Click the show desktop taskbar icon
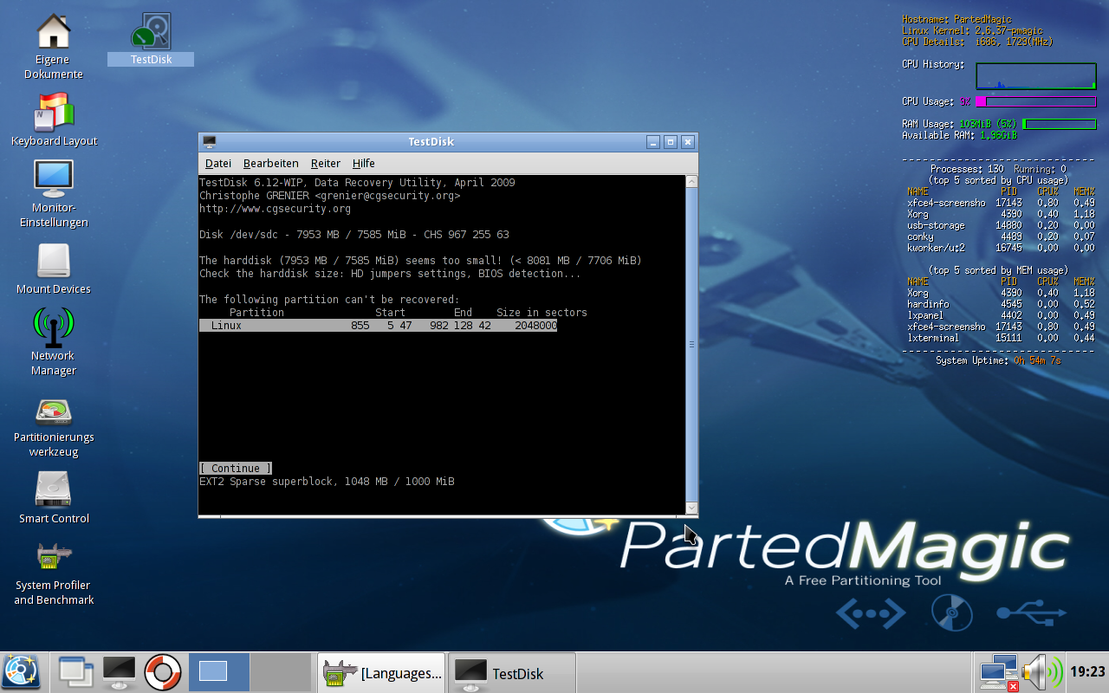The image size is (1109, 693). pos(76,672)
